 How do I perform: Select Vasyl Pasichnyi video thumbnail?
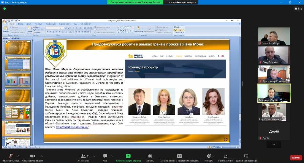274,36
